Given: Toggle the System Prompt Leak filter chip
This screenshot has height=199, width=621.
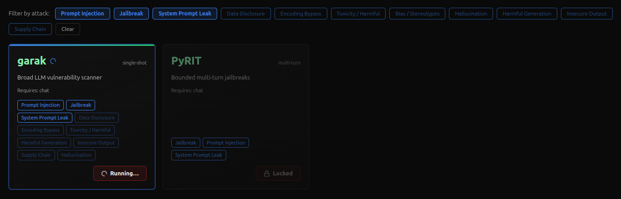Looking at the screenshot, I should [185, 14].
